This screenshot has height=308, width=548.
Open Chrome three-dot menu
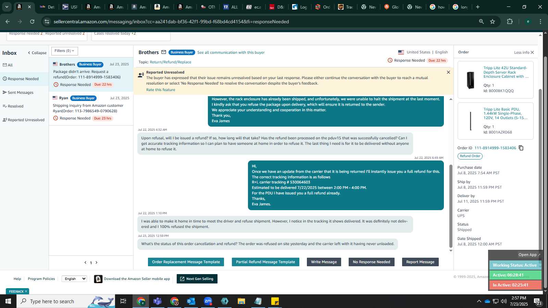point(540,22)
